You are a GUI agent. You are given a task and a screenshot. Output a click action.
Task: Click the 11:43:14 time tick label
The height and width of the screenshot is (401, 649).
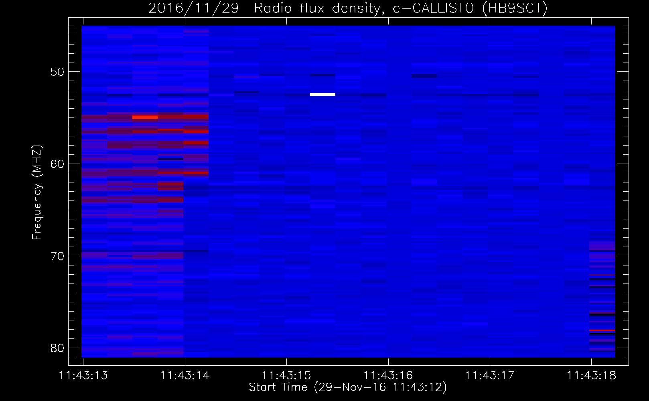point(185,376)
